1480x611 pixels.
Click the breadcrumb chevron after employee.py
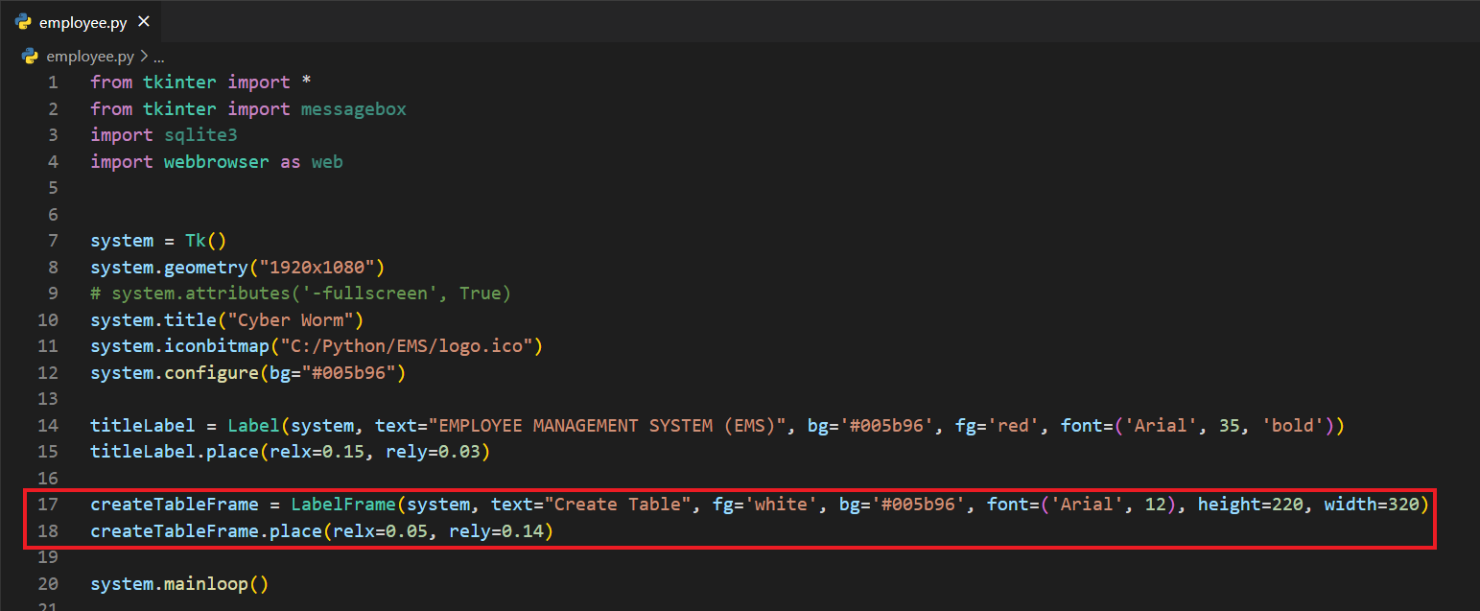tap(144, 57)
